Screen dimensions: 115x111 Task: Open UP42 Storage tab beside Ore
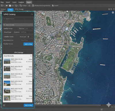pos(19,9)
